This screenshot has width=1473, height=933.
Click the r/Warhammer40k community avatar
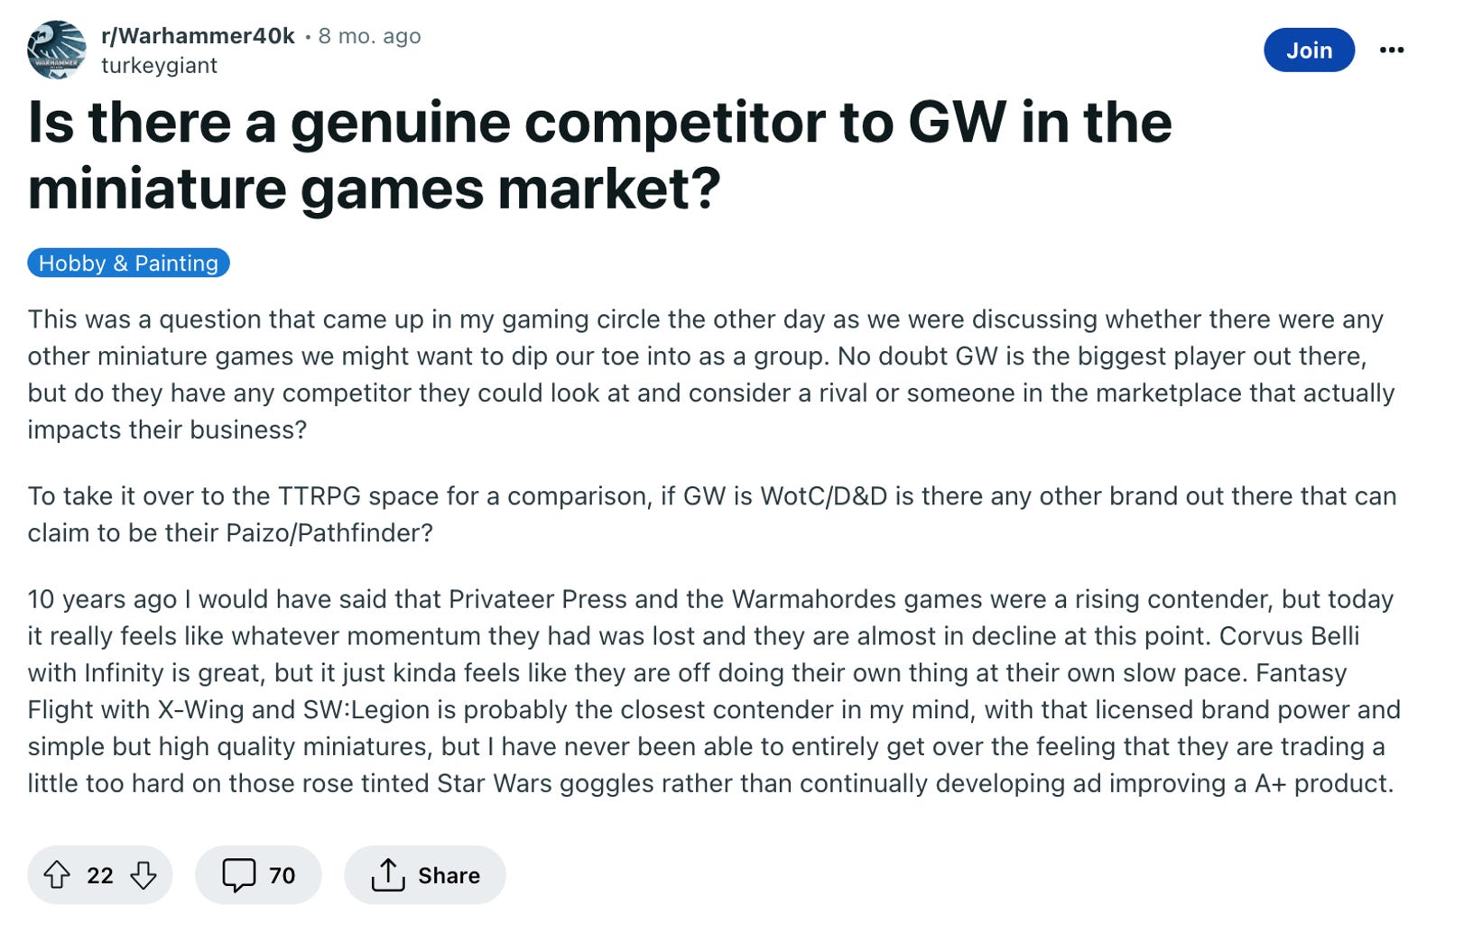(57, 50)
